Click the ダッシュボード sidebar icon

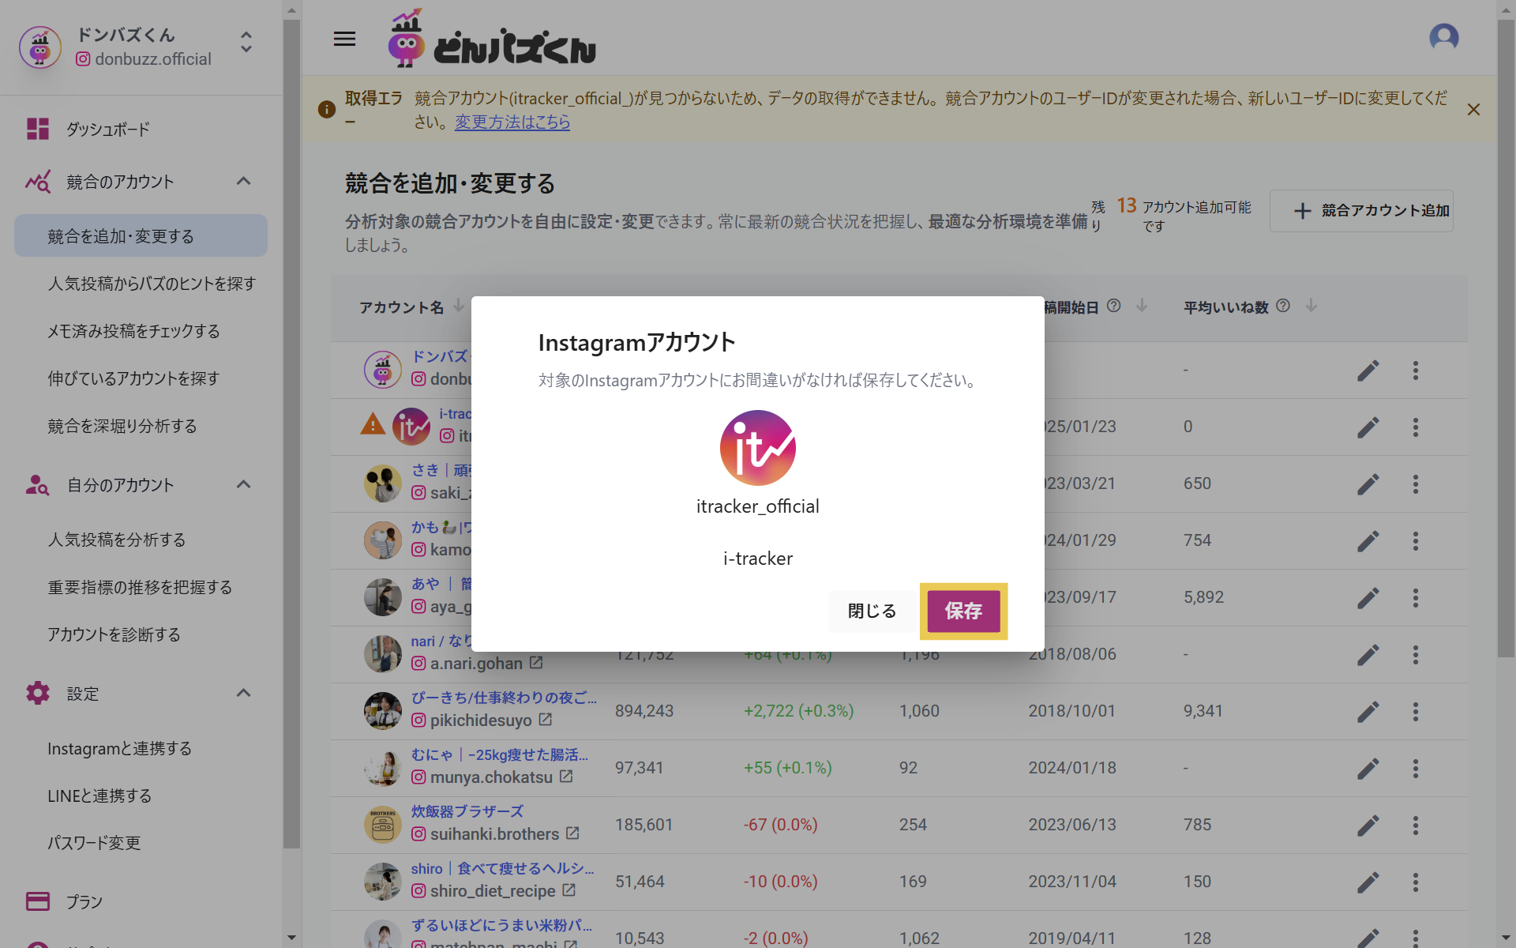pyautogui.click(x=38, y=129)
